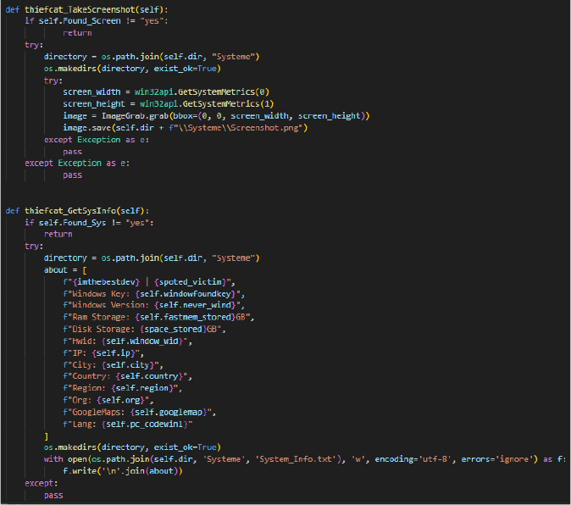Click the 'self.Found_Sys' condition line

pos(89,223)
